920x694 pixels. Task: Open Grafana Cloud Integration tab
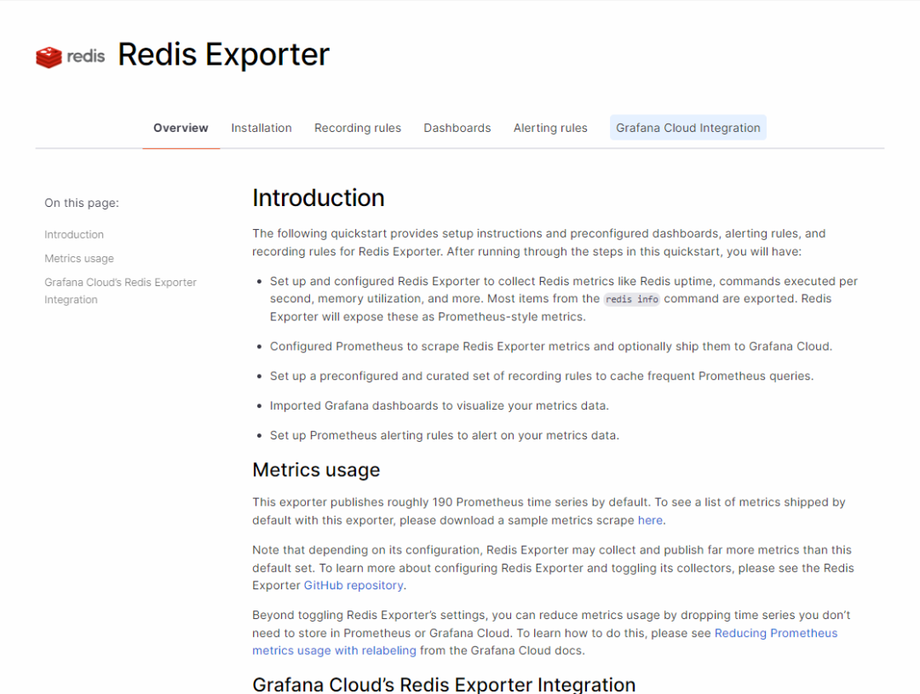point(687,127)
